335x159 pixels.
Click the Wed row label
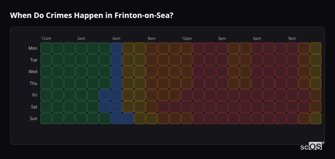tap(33, 72)
